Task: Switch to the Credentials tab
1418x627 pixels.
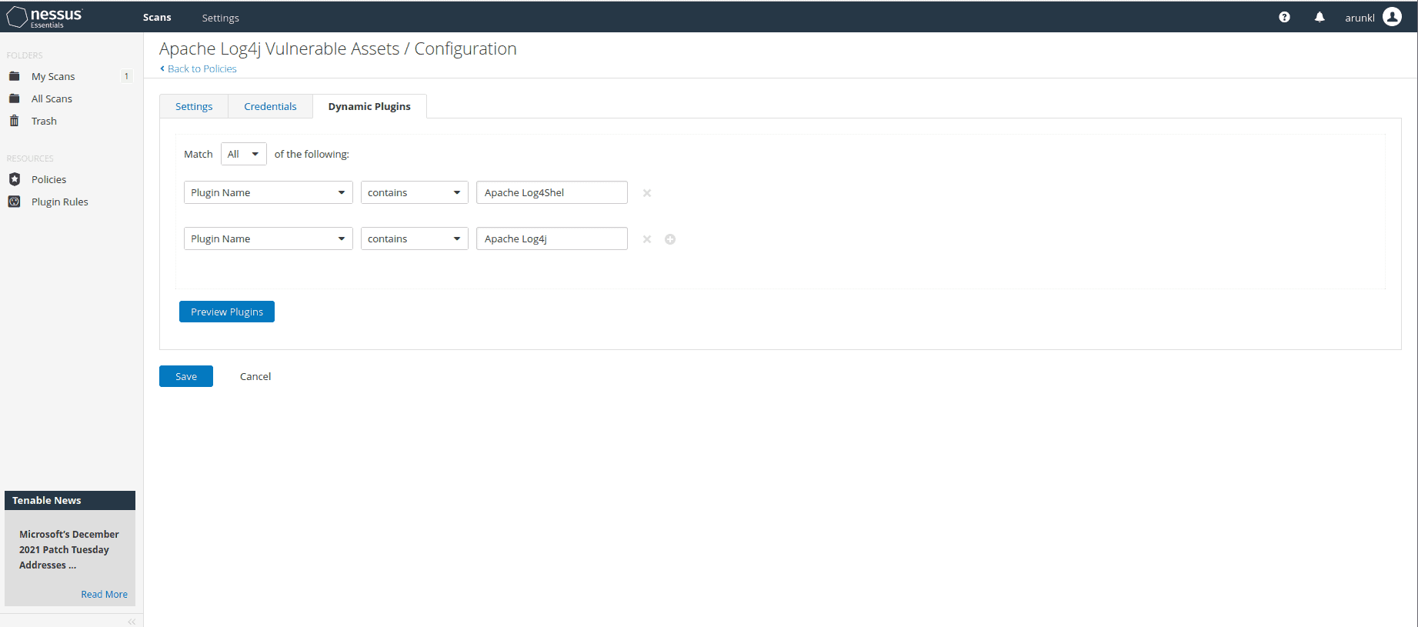Action: [270, 106]
